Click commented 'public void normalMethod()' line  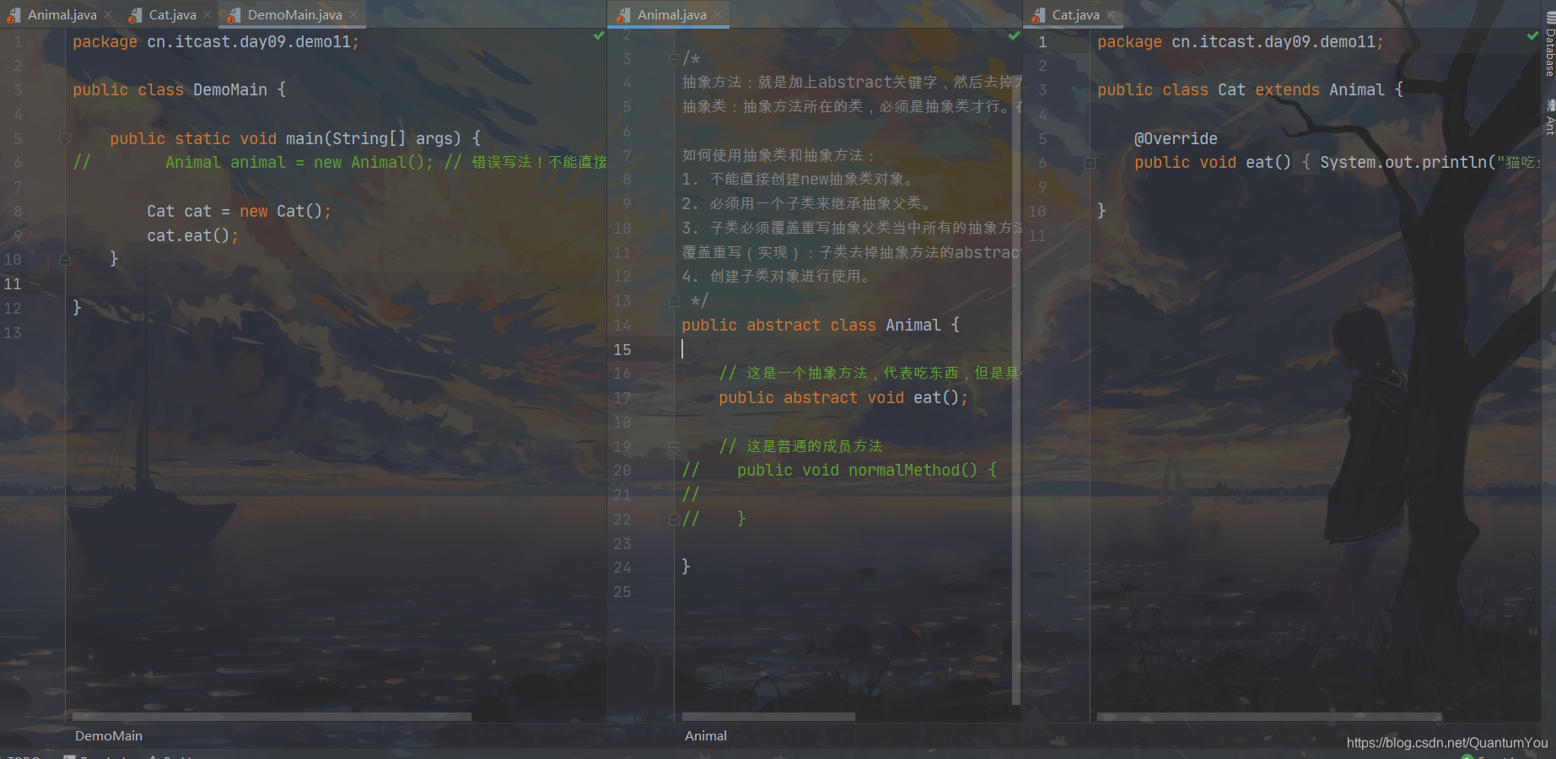pos(857,471)
